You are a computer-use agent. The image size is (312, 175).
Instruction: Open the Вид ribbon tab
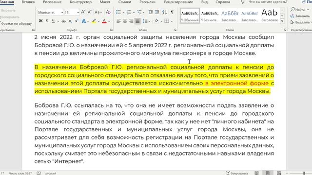(204, 2)
